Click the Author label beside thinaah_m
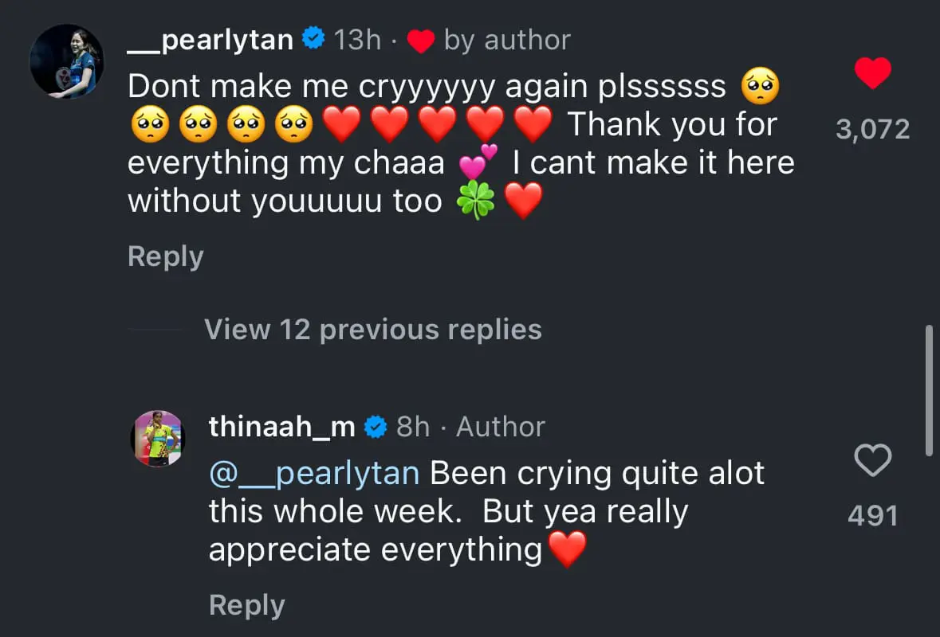940x637 pixels. [501, 427]
